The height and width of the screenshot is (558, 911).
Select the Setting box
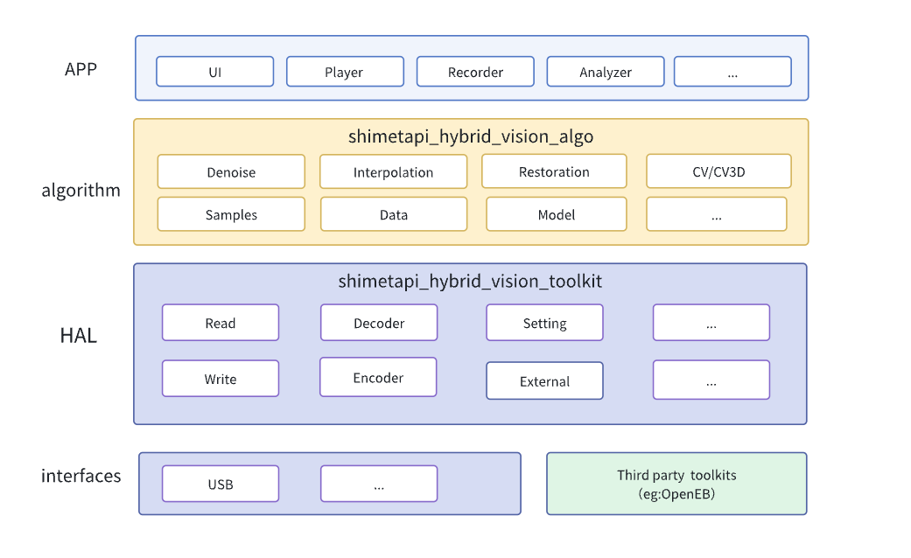(x=545, y=322)
